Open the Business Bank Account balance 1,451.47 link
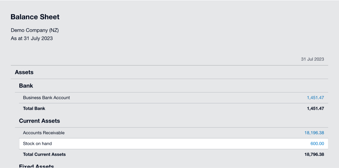 tap(315, 98)
